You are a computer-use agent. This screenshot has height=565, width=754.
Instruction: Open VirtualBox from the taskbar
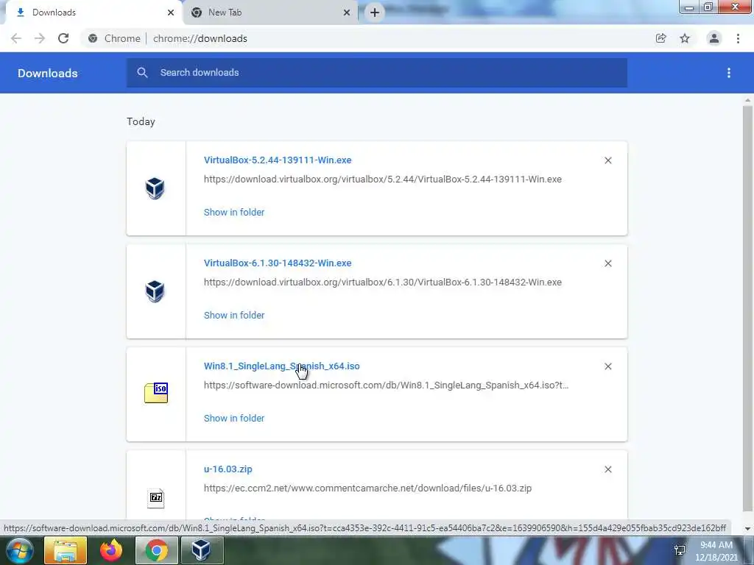[x=202, y=550]
